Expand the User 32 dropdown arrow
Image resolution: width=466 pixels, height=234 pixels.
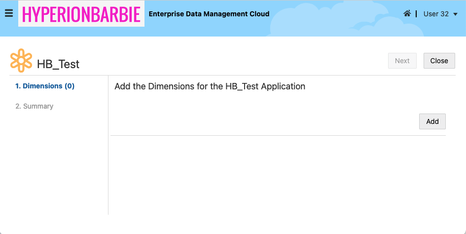(x=455, y=14)
